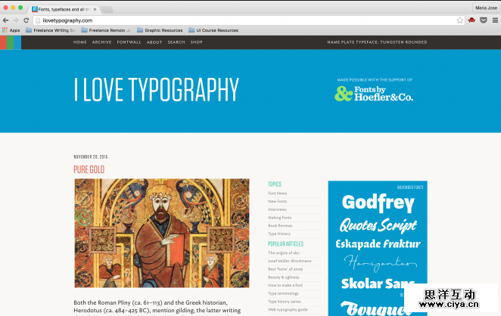Click the handwritten Horizontes script font in the ad
Screen dimensions: 501x316
coord(380,263)
